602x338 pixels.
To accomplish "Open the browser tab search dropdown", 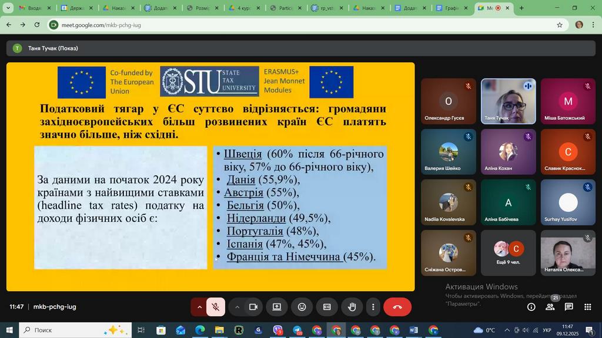I will pyautogui.click(x=8, y=8).
